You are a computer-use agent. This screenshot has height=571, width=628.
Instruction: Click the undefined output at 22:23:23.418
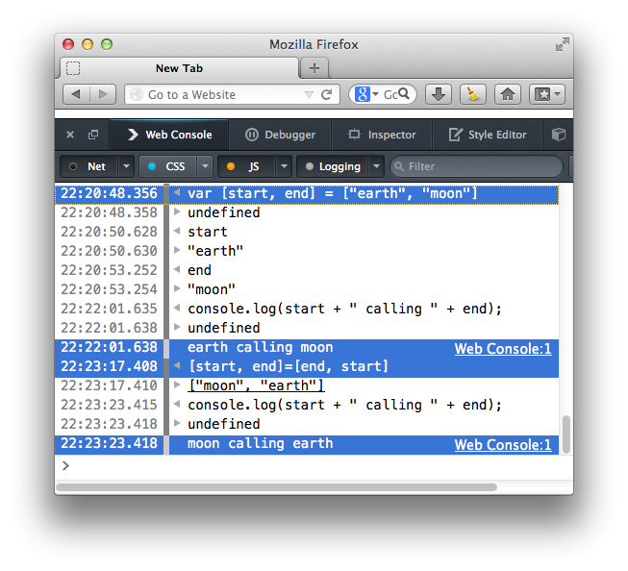(223, 424)
